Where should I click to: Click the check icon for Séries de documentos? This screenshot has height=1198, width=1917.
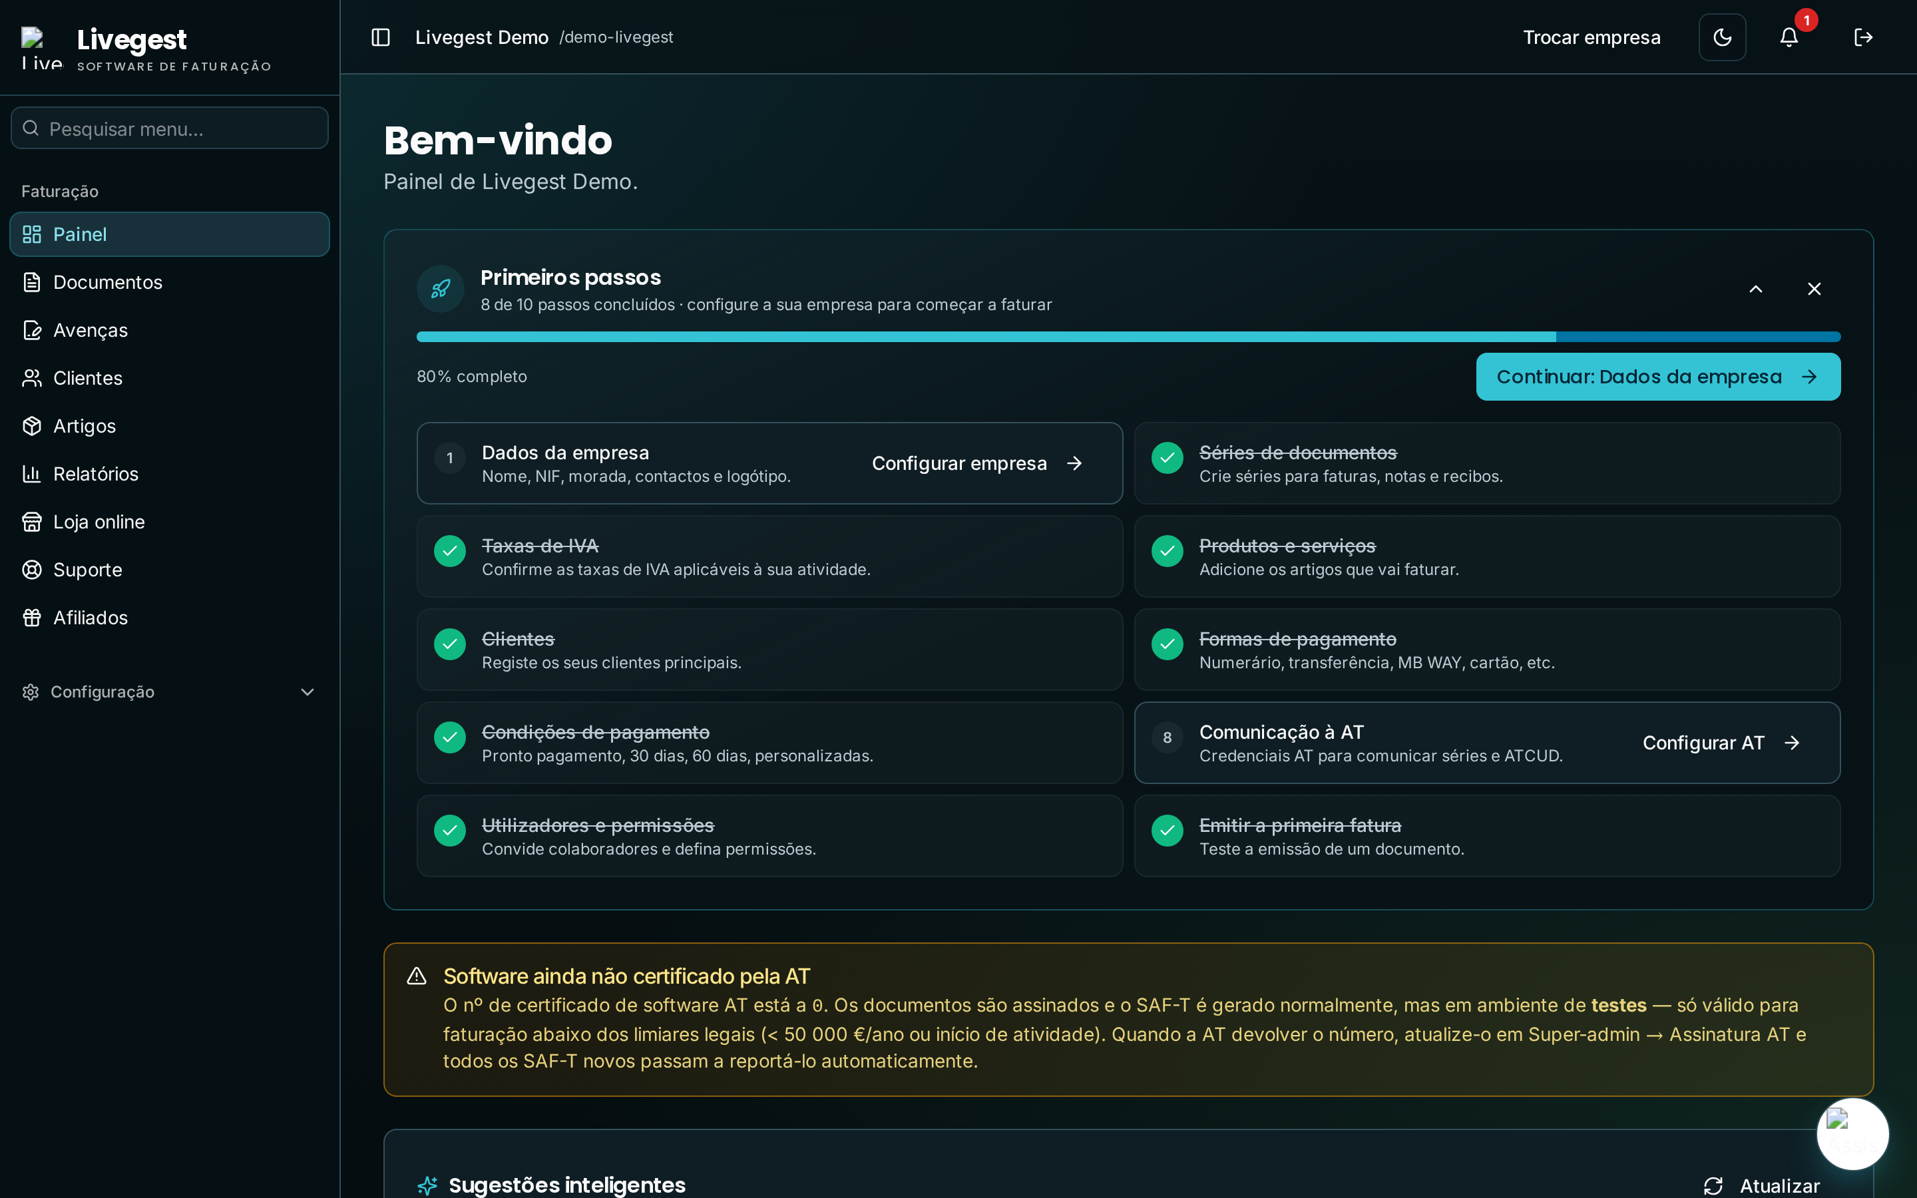[1167, 458]
